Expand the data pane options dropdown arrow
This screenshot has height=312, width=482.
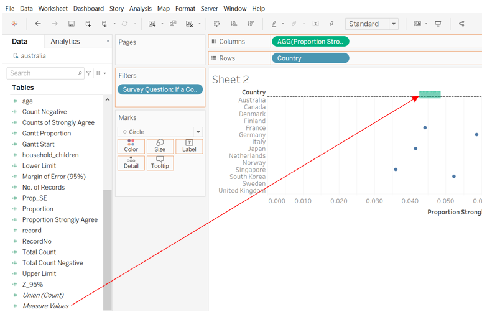(108, 42)
